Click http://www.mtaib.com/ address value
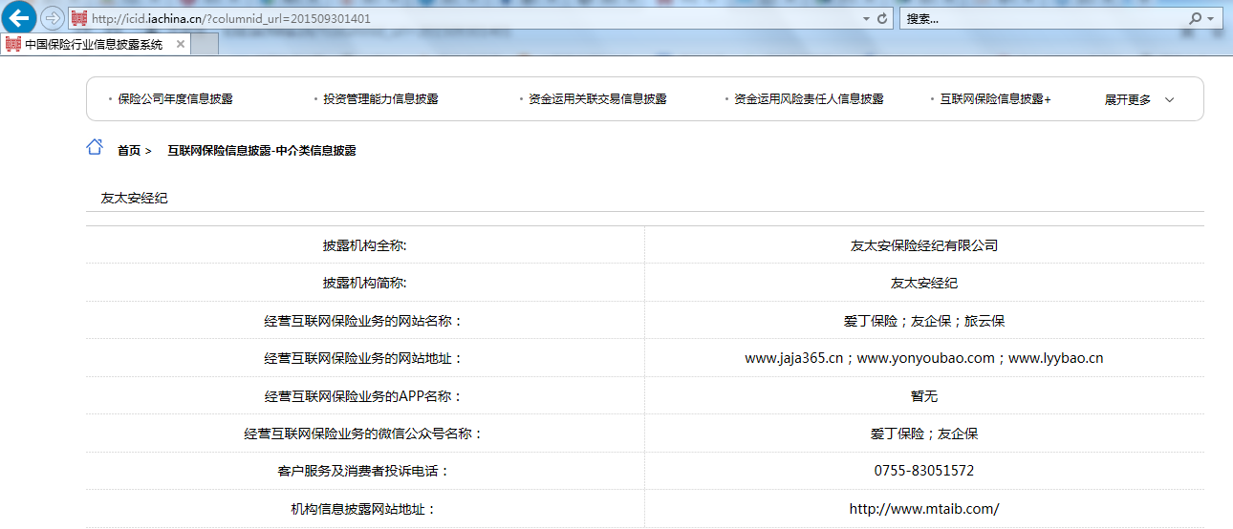Viewport: 1233px width, 529px height. (924, 509)
